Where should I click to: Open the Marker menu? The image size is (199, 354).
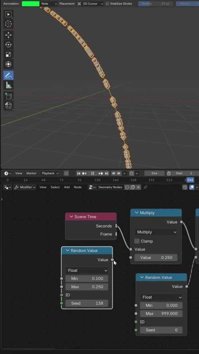(x=31, y=173)
